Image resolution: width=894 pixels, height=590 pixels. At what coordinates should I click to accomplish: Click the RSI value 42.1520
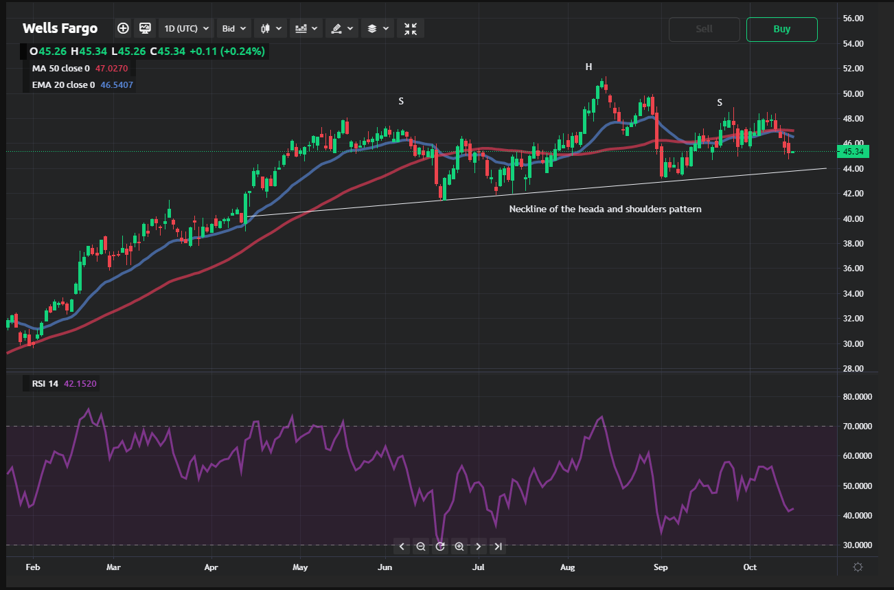pyautogui.click(x=80, y=384)
